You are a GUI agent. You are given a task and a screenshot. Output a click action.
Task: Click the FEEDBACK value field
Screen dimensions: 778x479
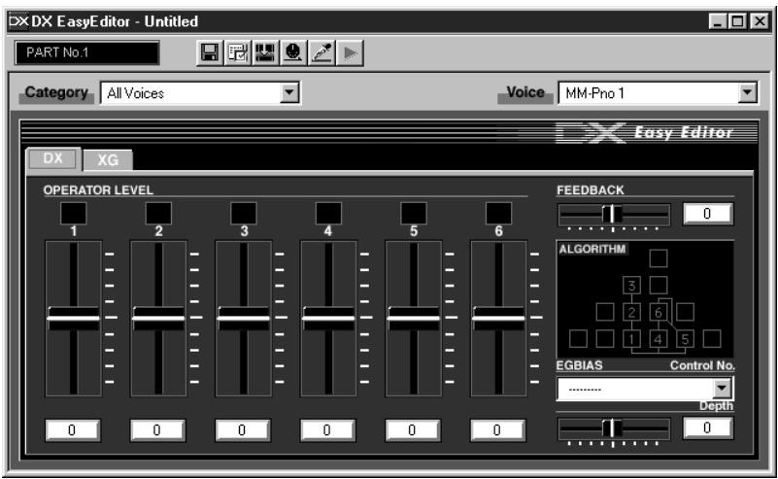pyautogui.click(x=707, y=214)
